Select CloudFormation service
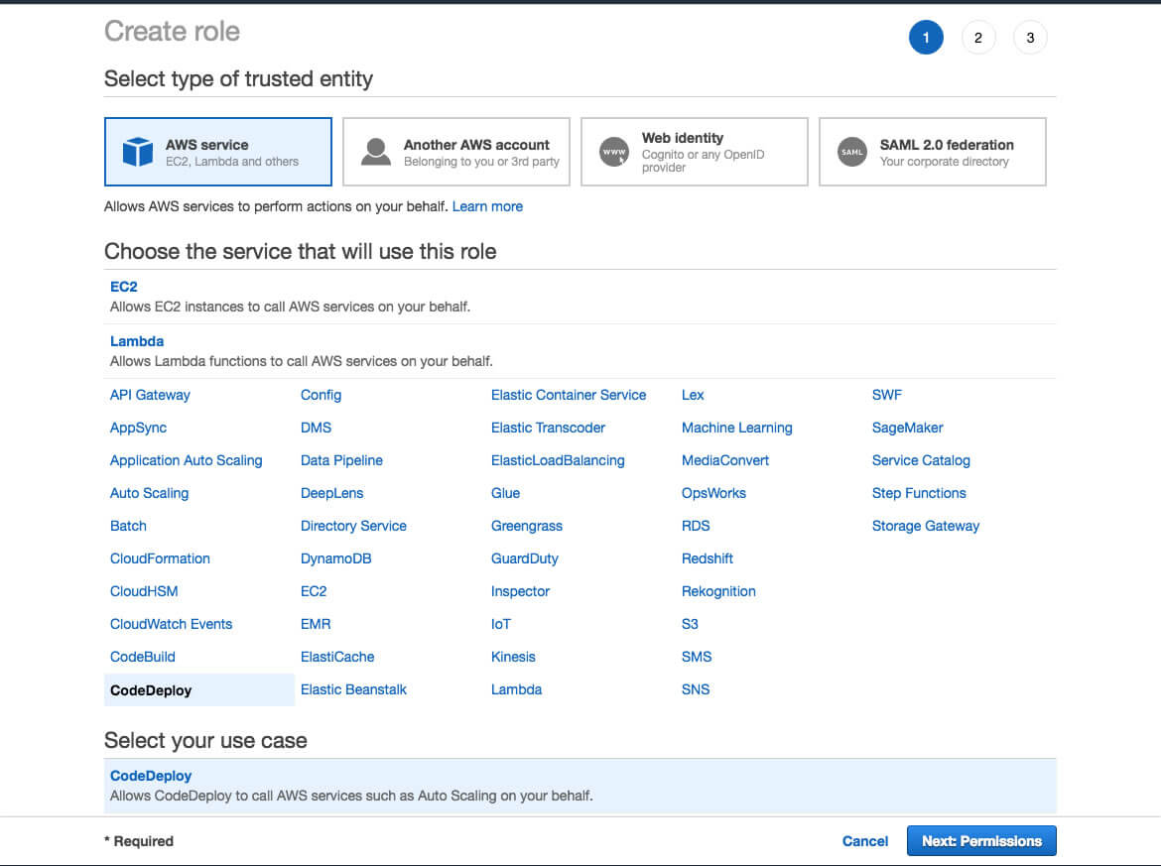 (160, 558)
